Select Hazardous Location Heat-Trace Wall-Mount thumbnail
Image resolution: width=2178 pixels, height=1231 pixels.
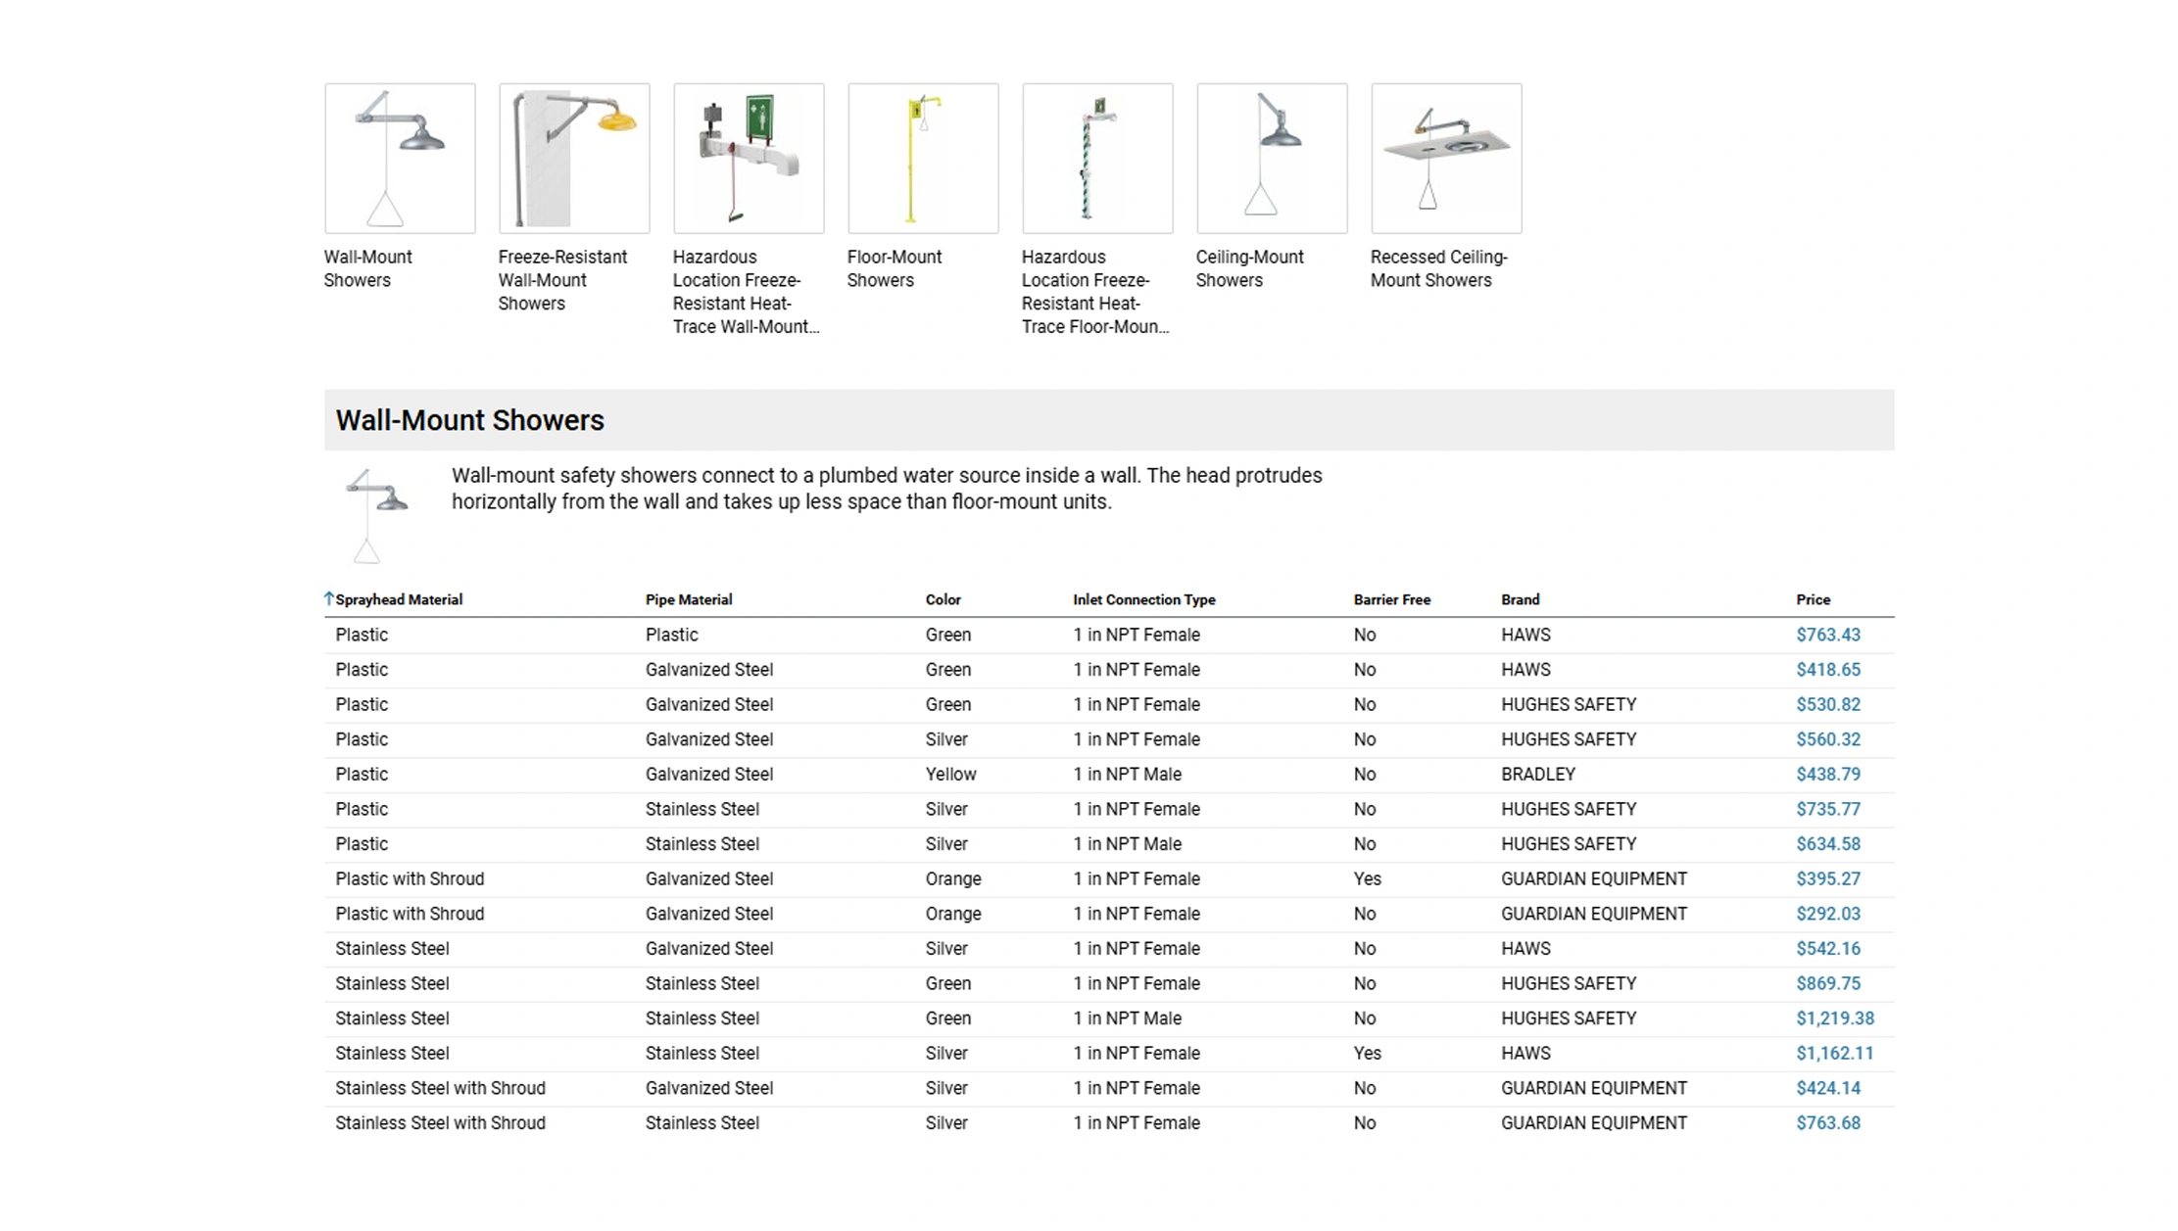coord(749,158)
